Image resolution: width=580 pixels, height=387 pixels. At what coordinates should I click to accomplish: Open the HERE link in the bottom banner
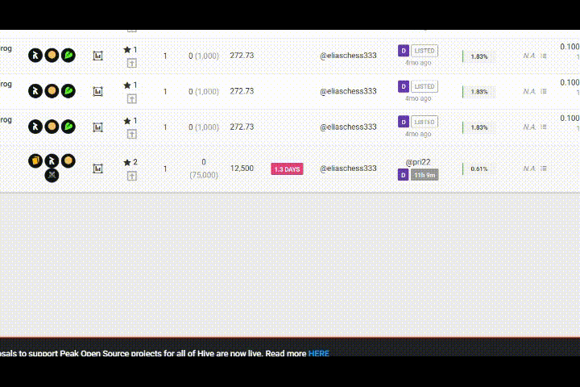(x=318, y=353)
